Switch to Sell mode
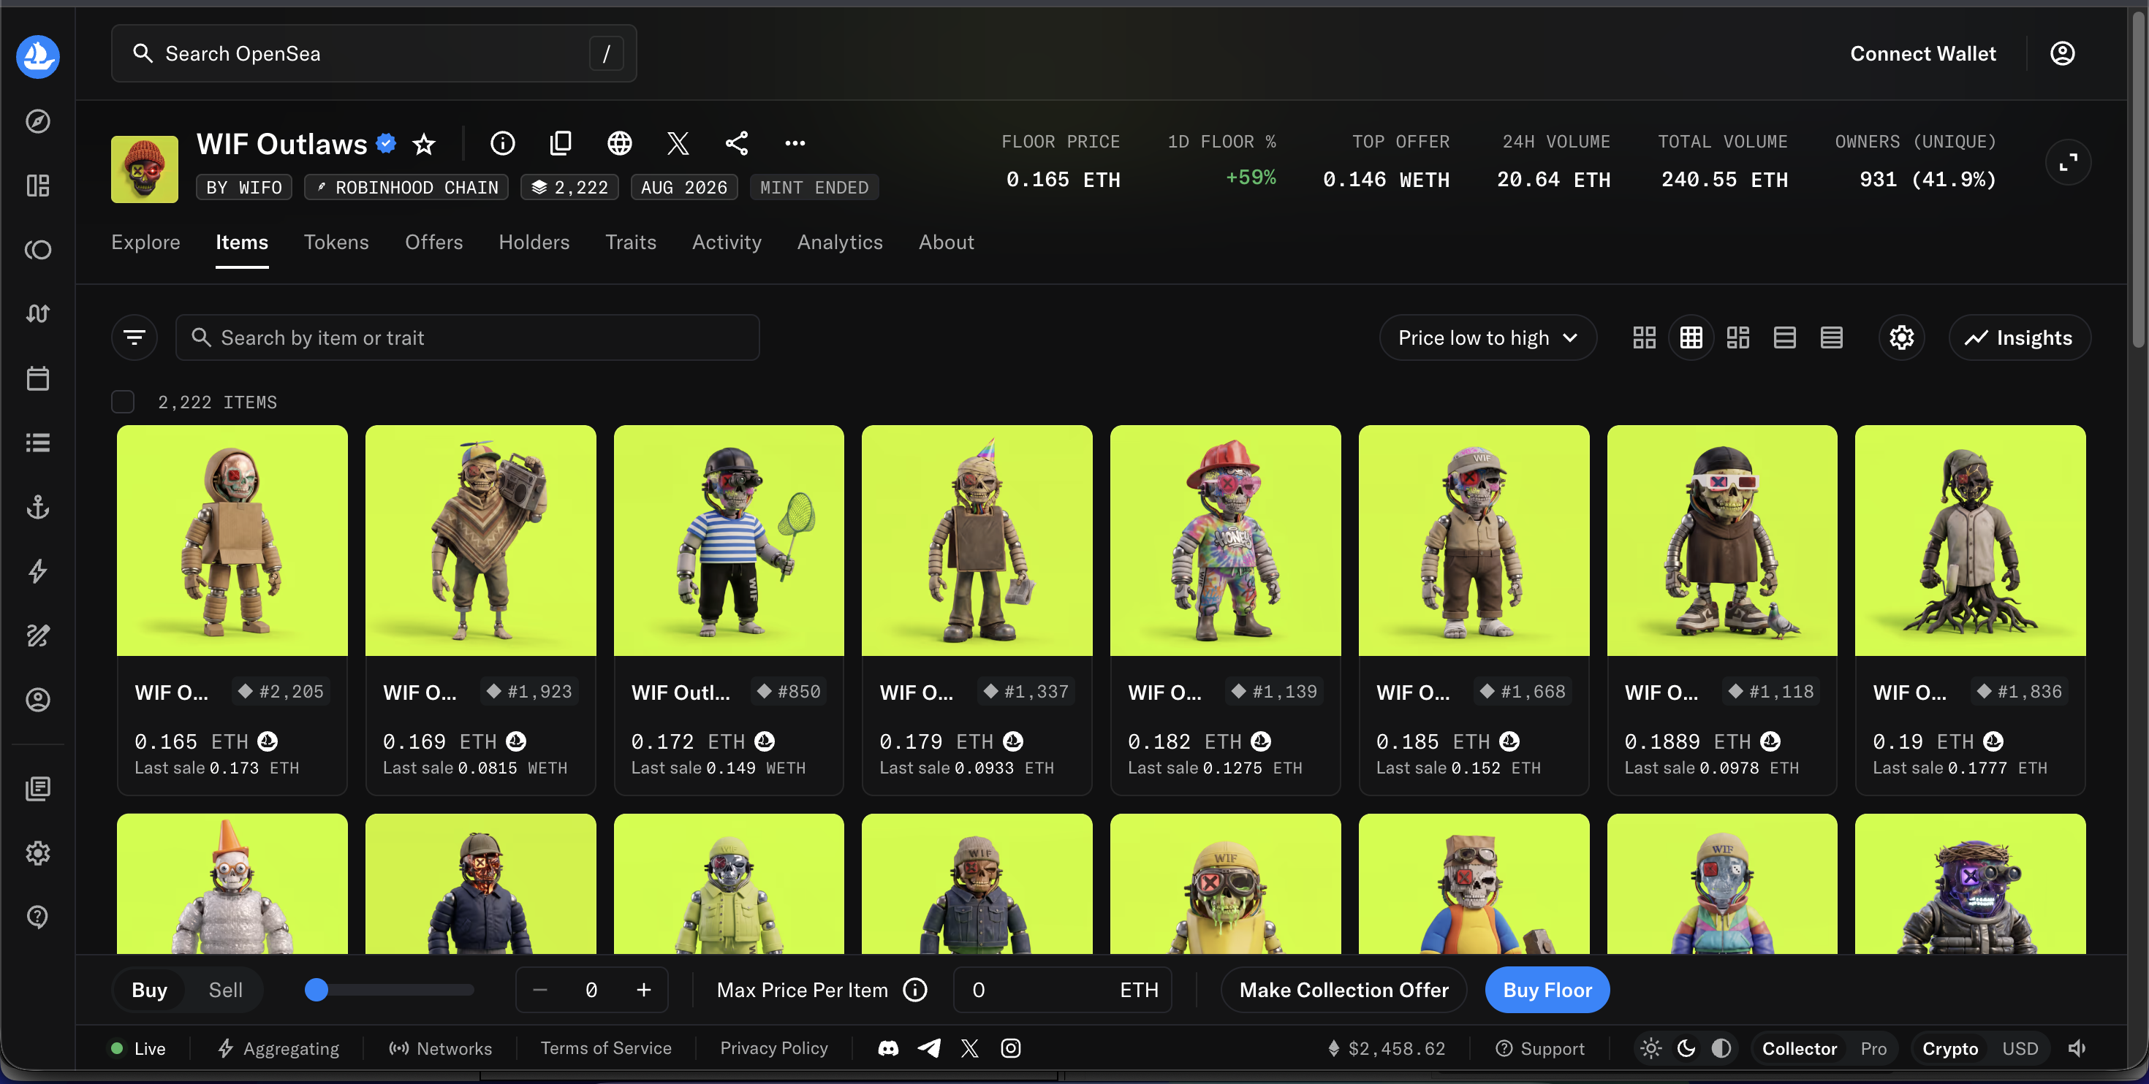 point(225,990)
